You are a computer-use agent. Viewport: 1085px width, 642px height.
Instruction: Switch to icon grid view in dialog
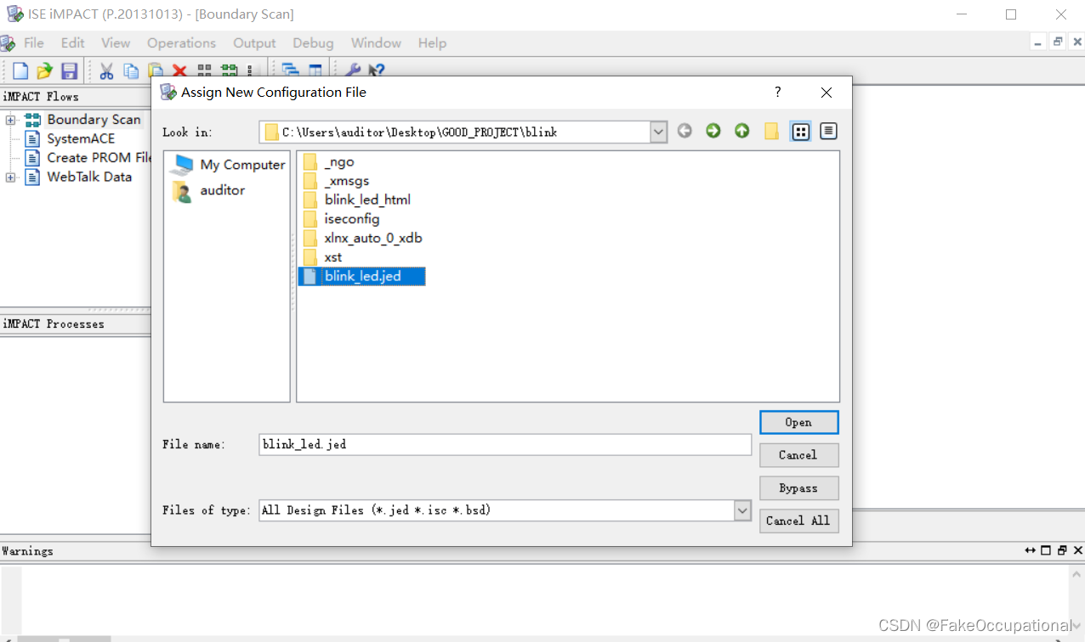pos(800,131)
